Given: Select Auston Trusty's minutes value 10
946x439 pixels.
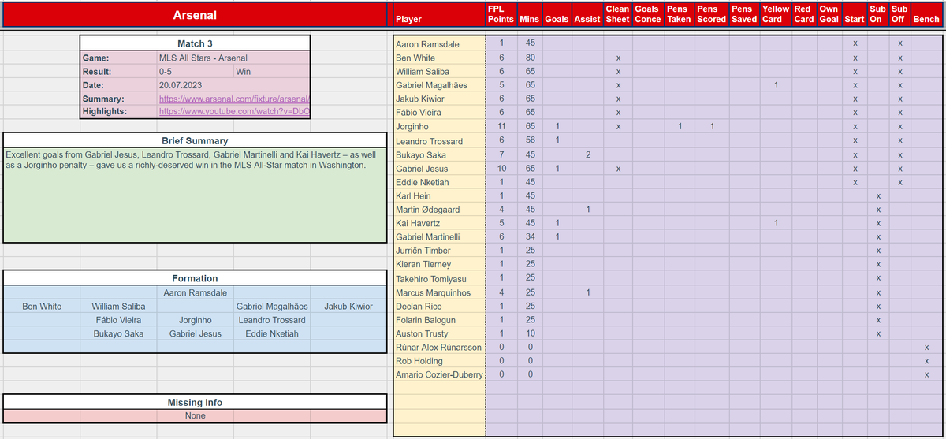Looking at the screenshot, I should click(530, 334).
